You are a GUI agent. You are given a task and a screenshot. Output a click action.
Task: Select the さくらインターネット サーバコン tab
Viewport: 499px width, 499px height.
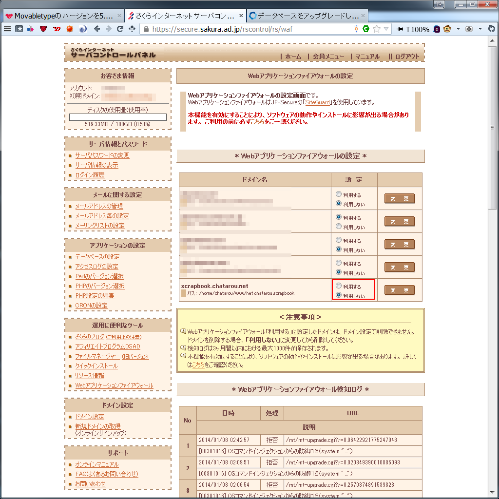point(185,16)
